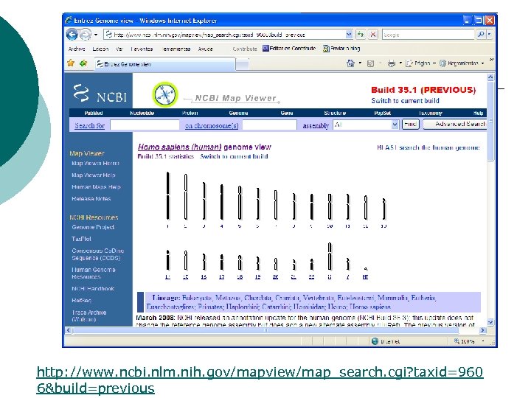Click the Advanced Search button
Image resolution: width=531 pixels, height=398 pixels.
(x=456, y=125)
